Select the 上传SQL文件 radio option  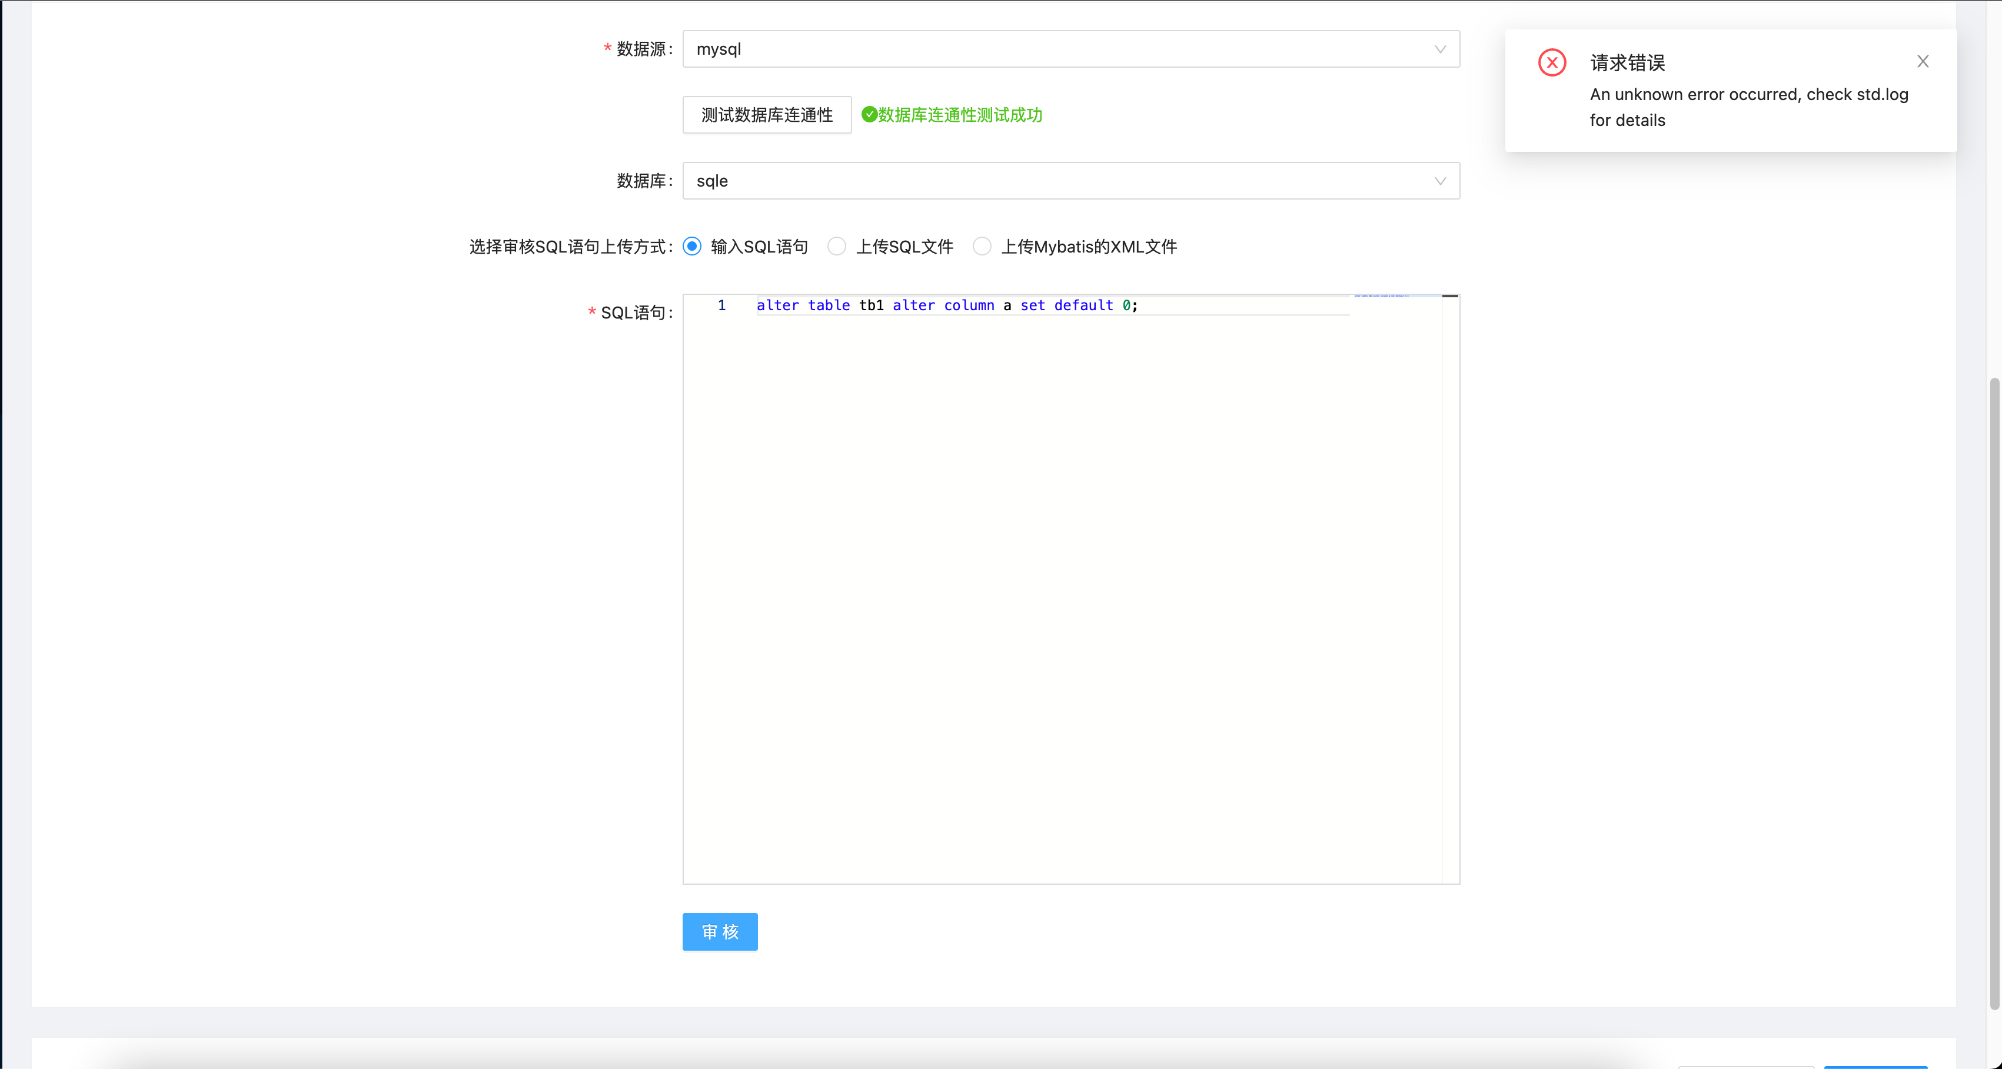click(837, 245)
